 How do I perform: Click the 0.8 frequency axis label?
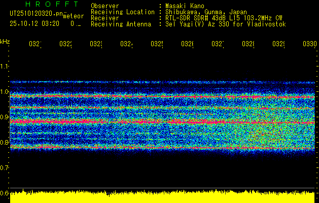[x=4, y=142]
